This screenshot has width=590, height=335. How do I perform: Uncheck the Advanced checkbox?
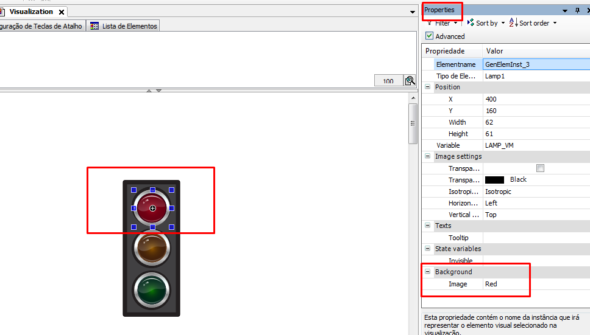[x=430, y=36]
